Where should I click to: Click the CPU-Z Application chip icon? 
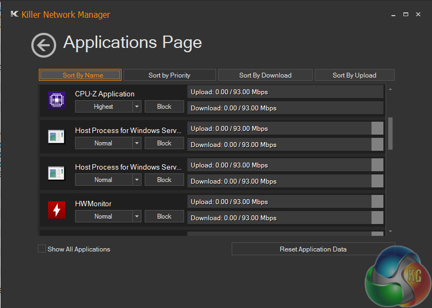click(x=57, y=100)
